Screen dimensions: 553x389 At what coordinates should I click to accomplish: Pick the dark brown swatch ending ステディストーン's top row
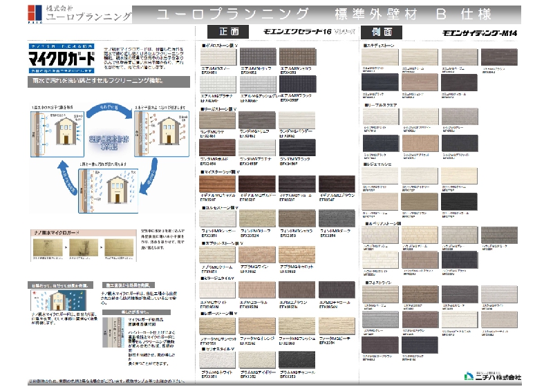499,57
